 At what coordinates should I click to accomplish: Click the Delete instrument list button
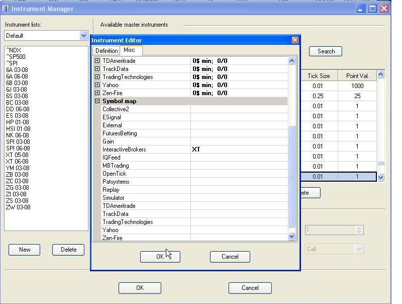pyautogui.click(x=68, y=250)
